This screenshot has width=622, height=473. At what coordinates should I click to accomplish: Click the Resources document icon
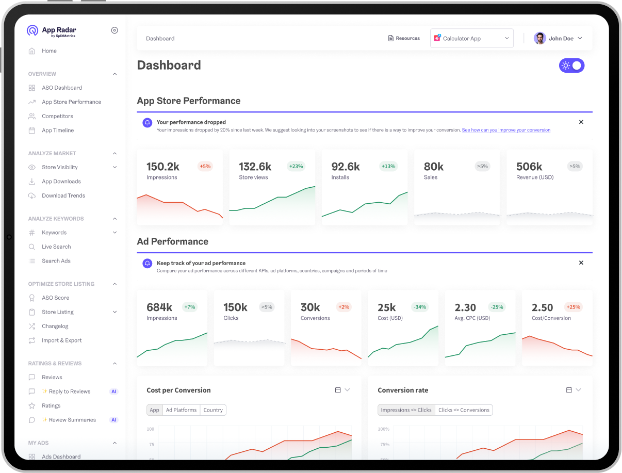(391, 38)
